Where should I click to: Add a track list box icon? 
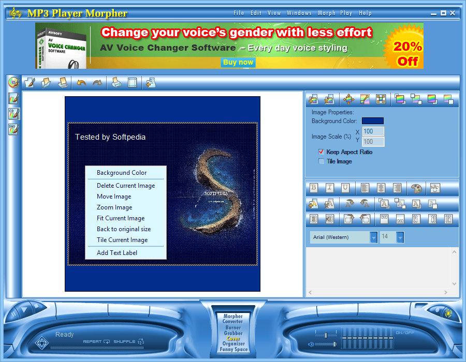[314, 219]
